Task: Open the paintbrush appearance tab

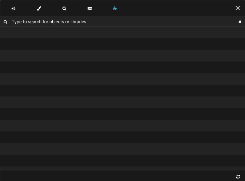Action: pos(39,8)
